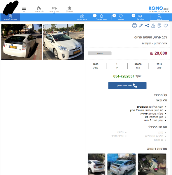Open rear view Prius photo
The height and width of the screenshot is (175, 172).
point(22,42)
